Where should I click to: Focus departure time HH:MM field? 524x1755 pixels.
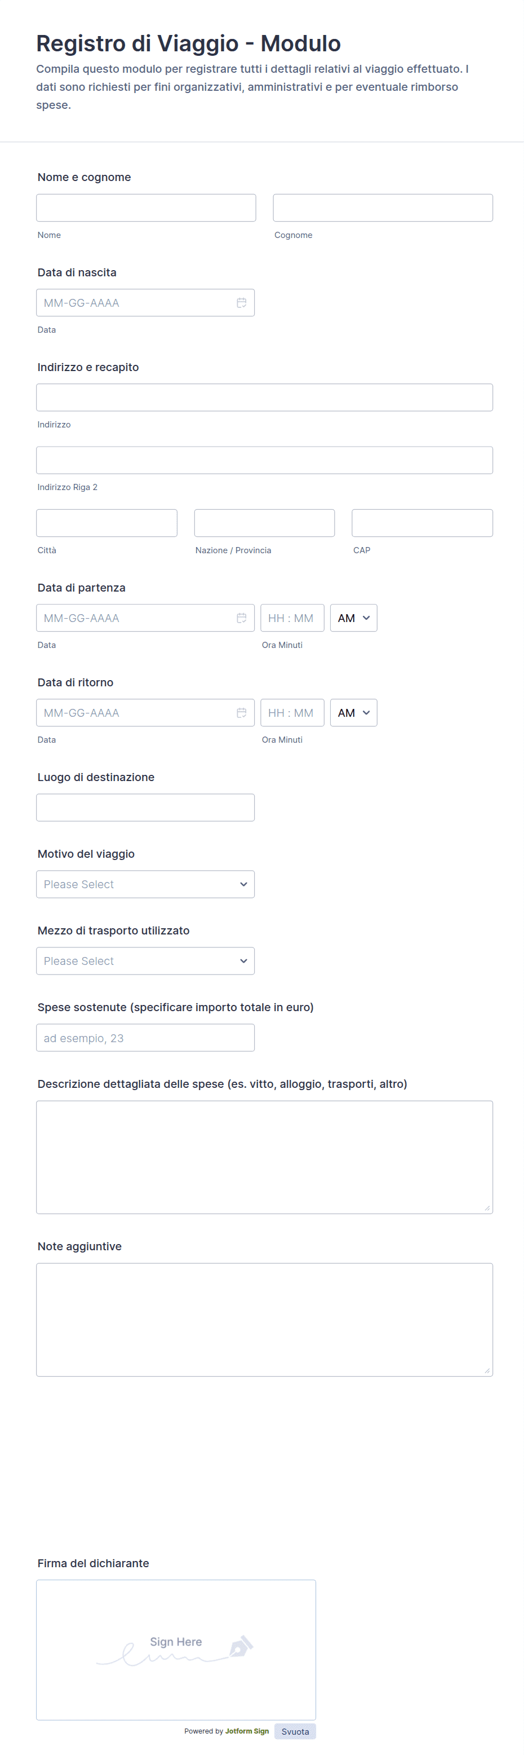point(292,618)
